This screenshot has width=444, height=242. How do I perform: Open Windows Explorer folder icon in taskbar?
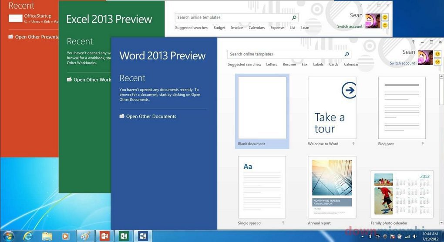point(47,236)
